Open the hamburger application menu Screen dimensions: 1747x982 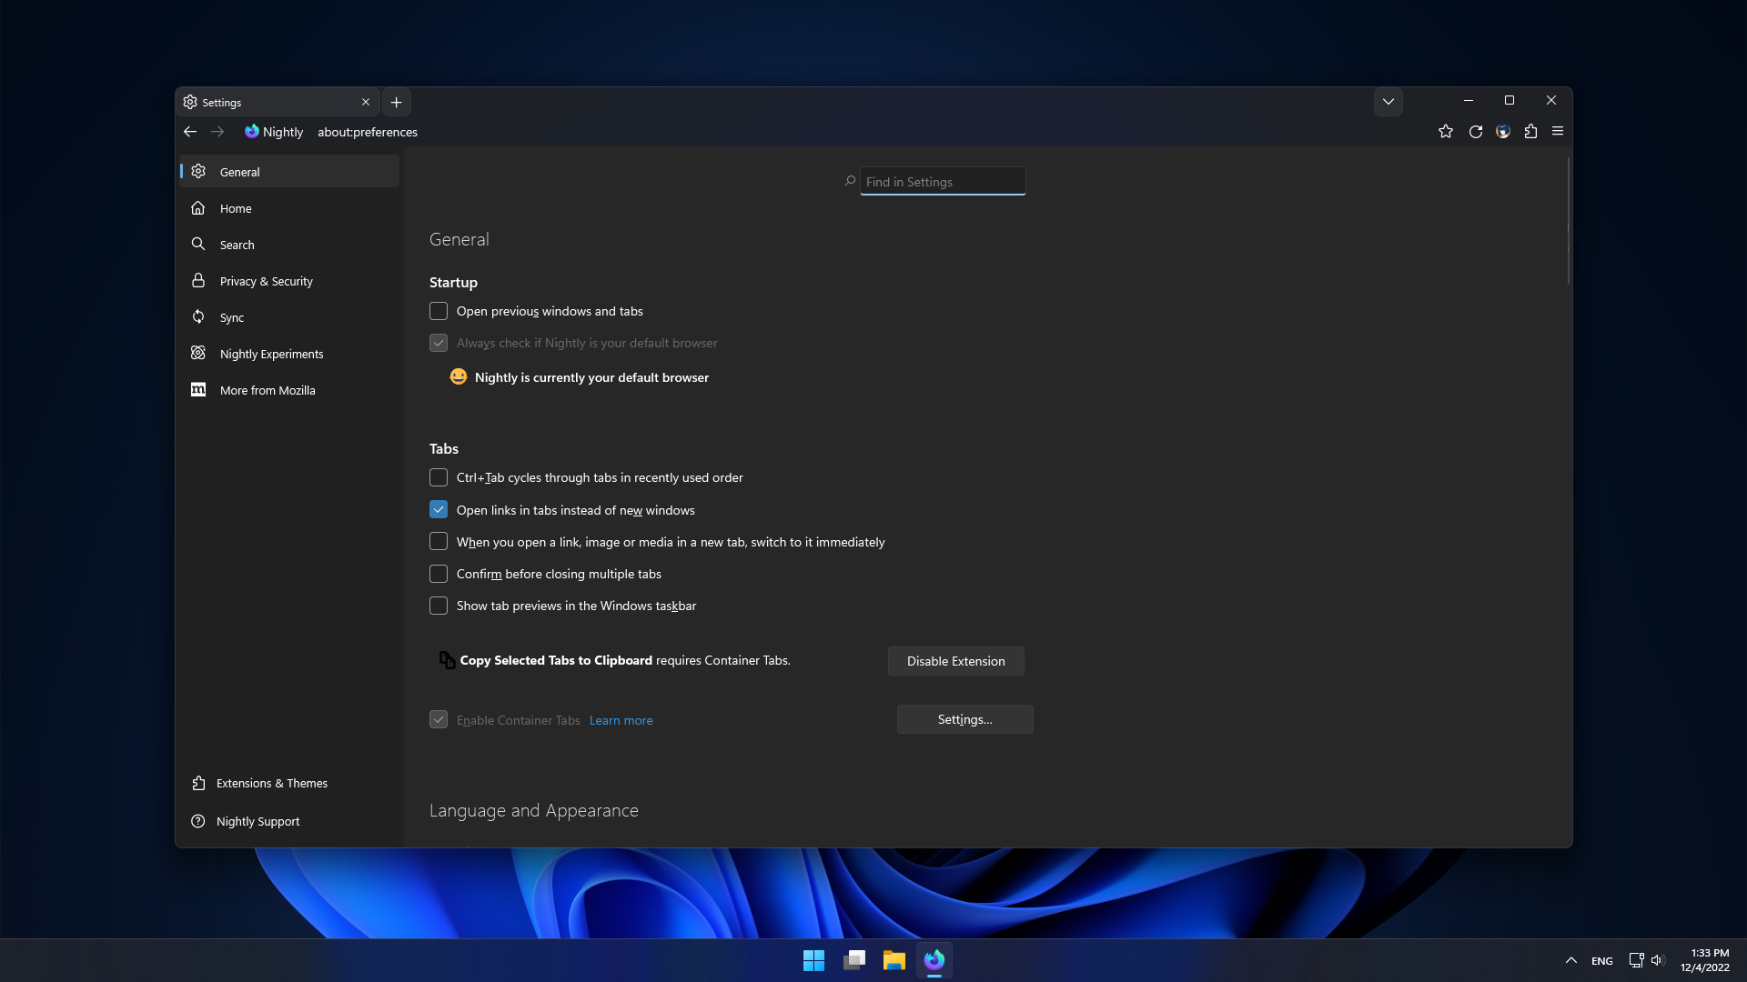[1558, 132]
